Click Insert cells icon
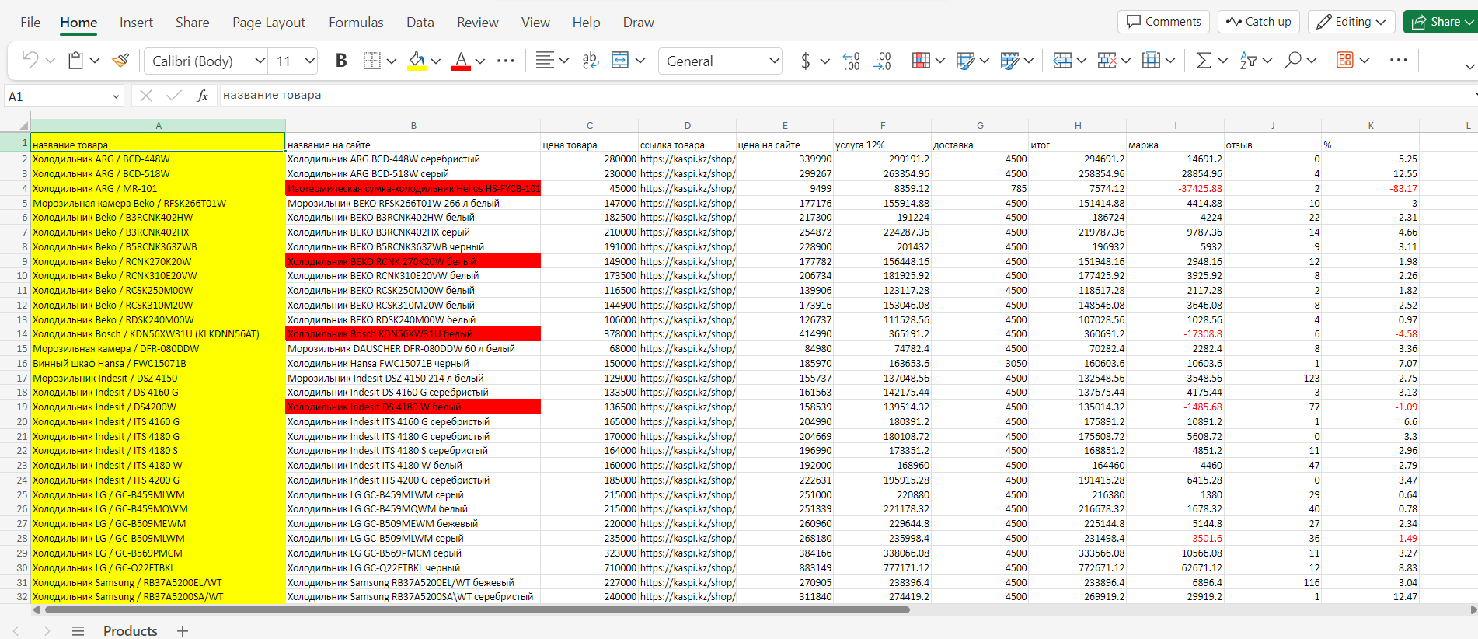Viewport: 1478px width, 639px height. point(1062,61)
